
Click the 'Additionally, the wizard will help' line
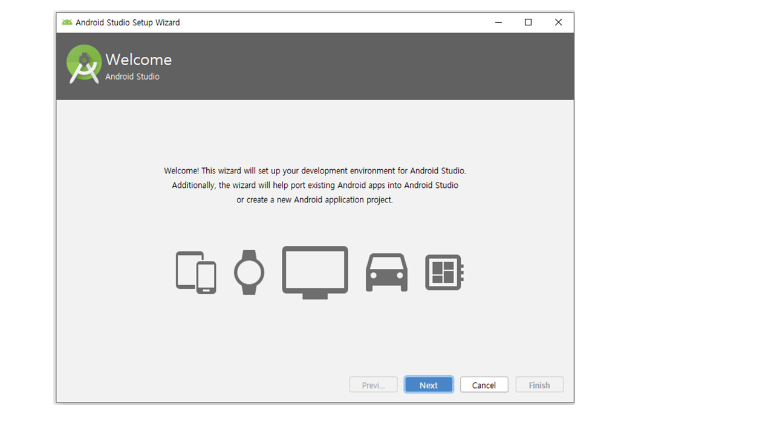point(315,185)
